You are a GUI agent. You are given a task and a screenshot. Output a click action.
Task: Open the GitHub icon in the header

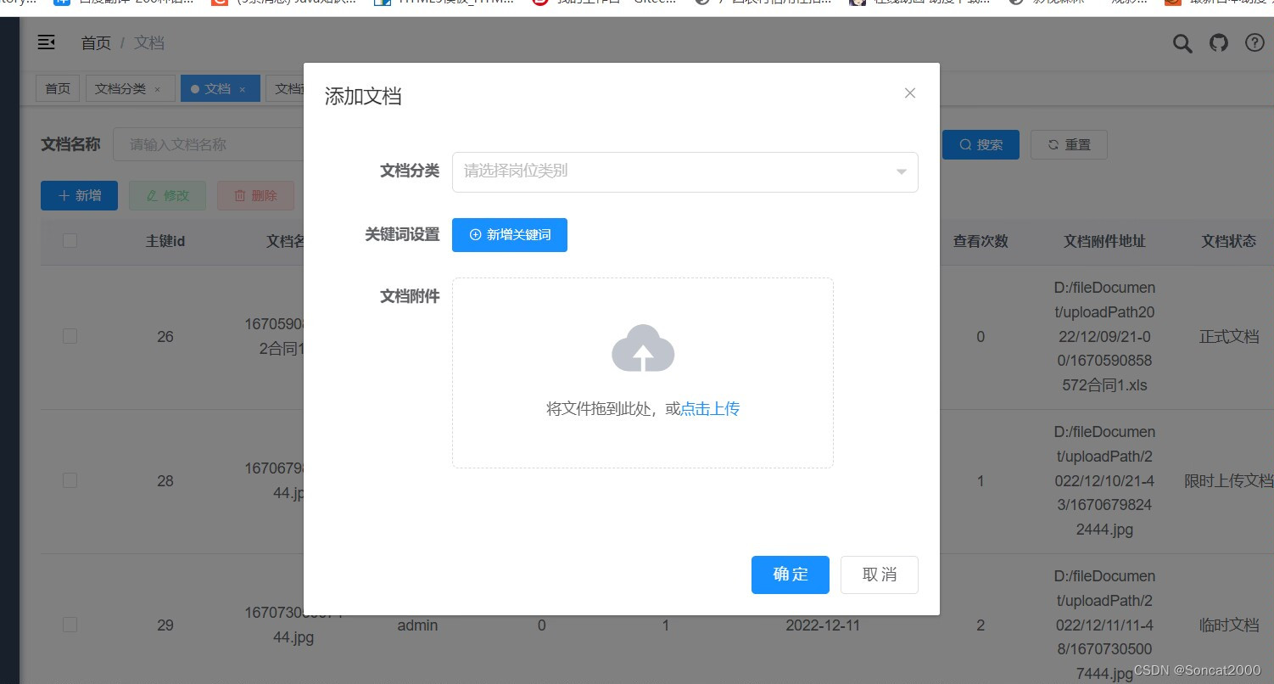1219,42
